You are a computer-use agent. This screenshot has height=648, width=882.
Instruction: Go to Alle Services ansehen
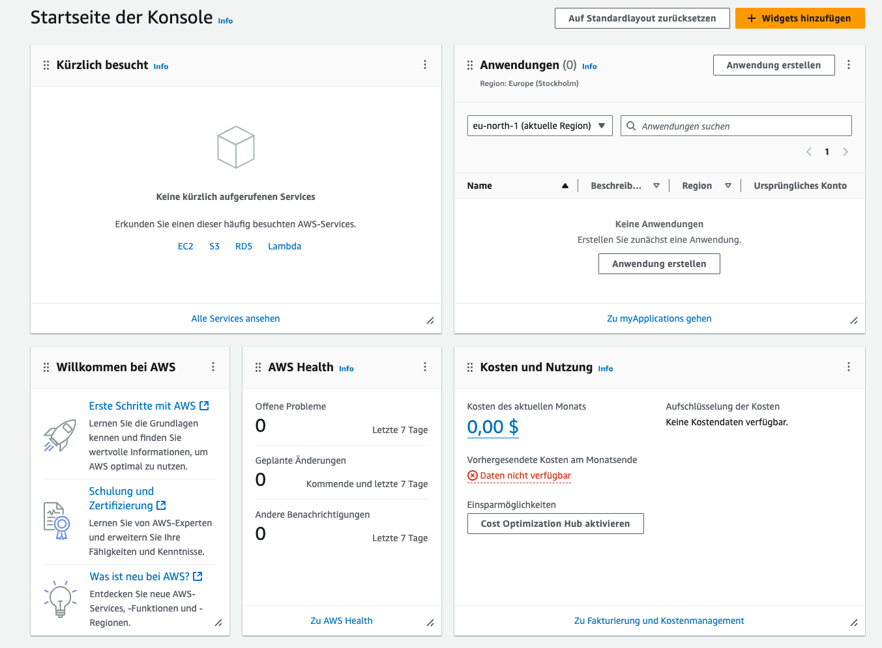(x=235, y=318)
